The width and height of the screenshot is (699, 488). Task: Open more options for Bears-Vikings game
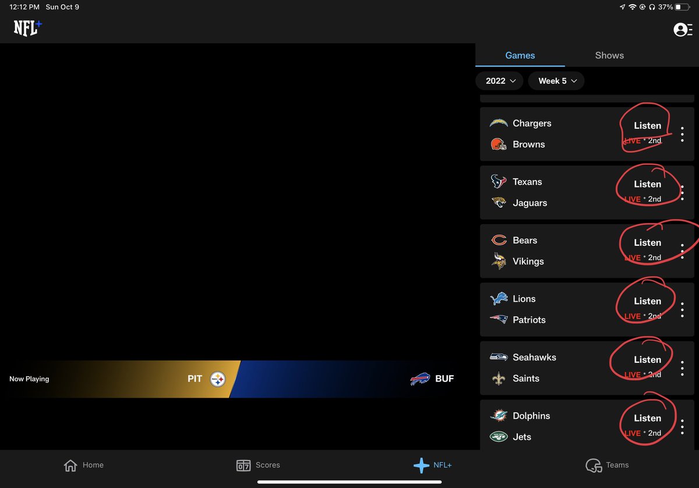(x=682, y=251)
